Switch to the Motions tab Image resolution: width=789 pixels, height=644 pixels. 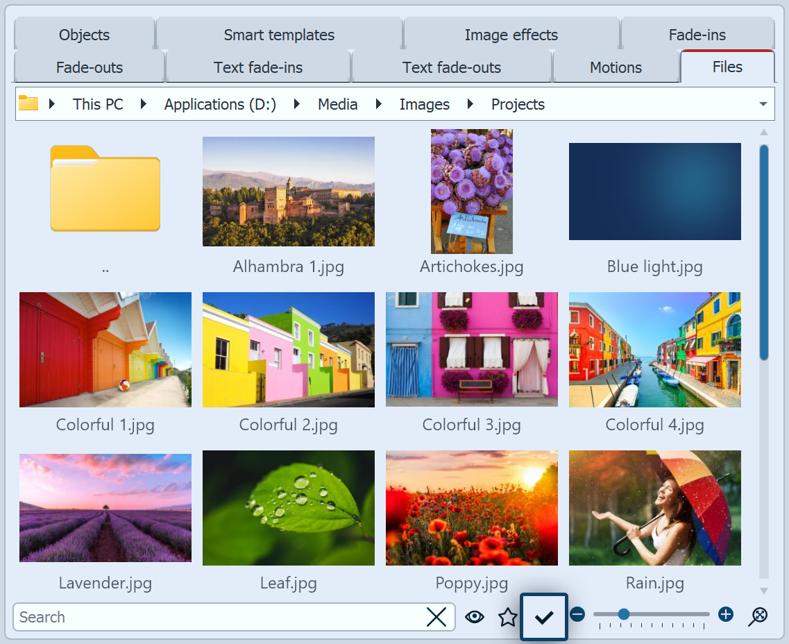[x=616, y=67]
